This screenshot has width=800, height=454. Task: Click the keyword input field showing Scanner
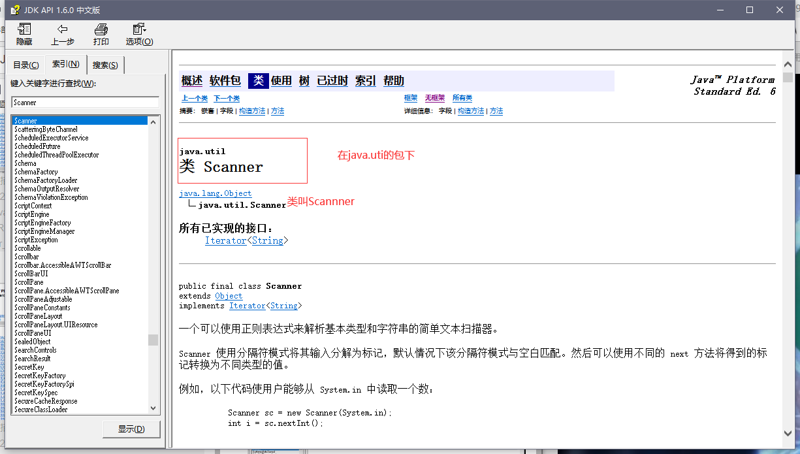pos(84,103)
